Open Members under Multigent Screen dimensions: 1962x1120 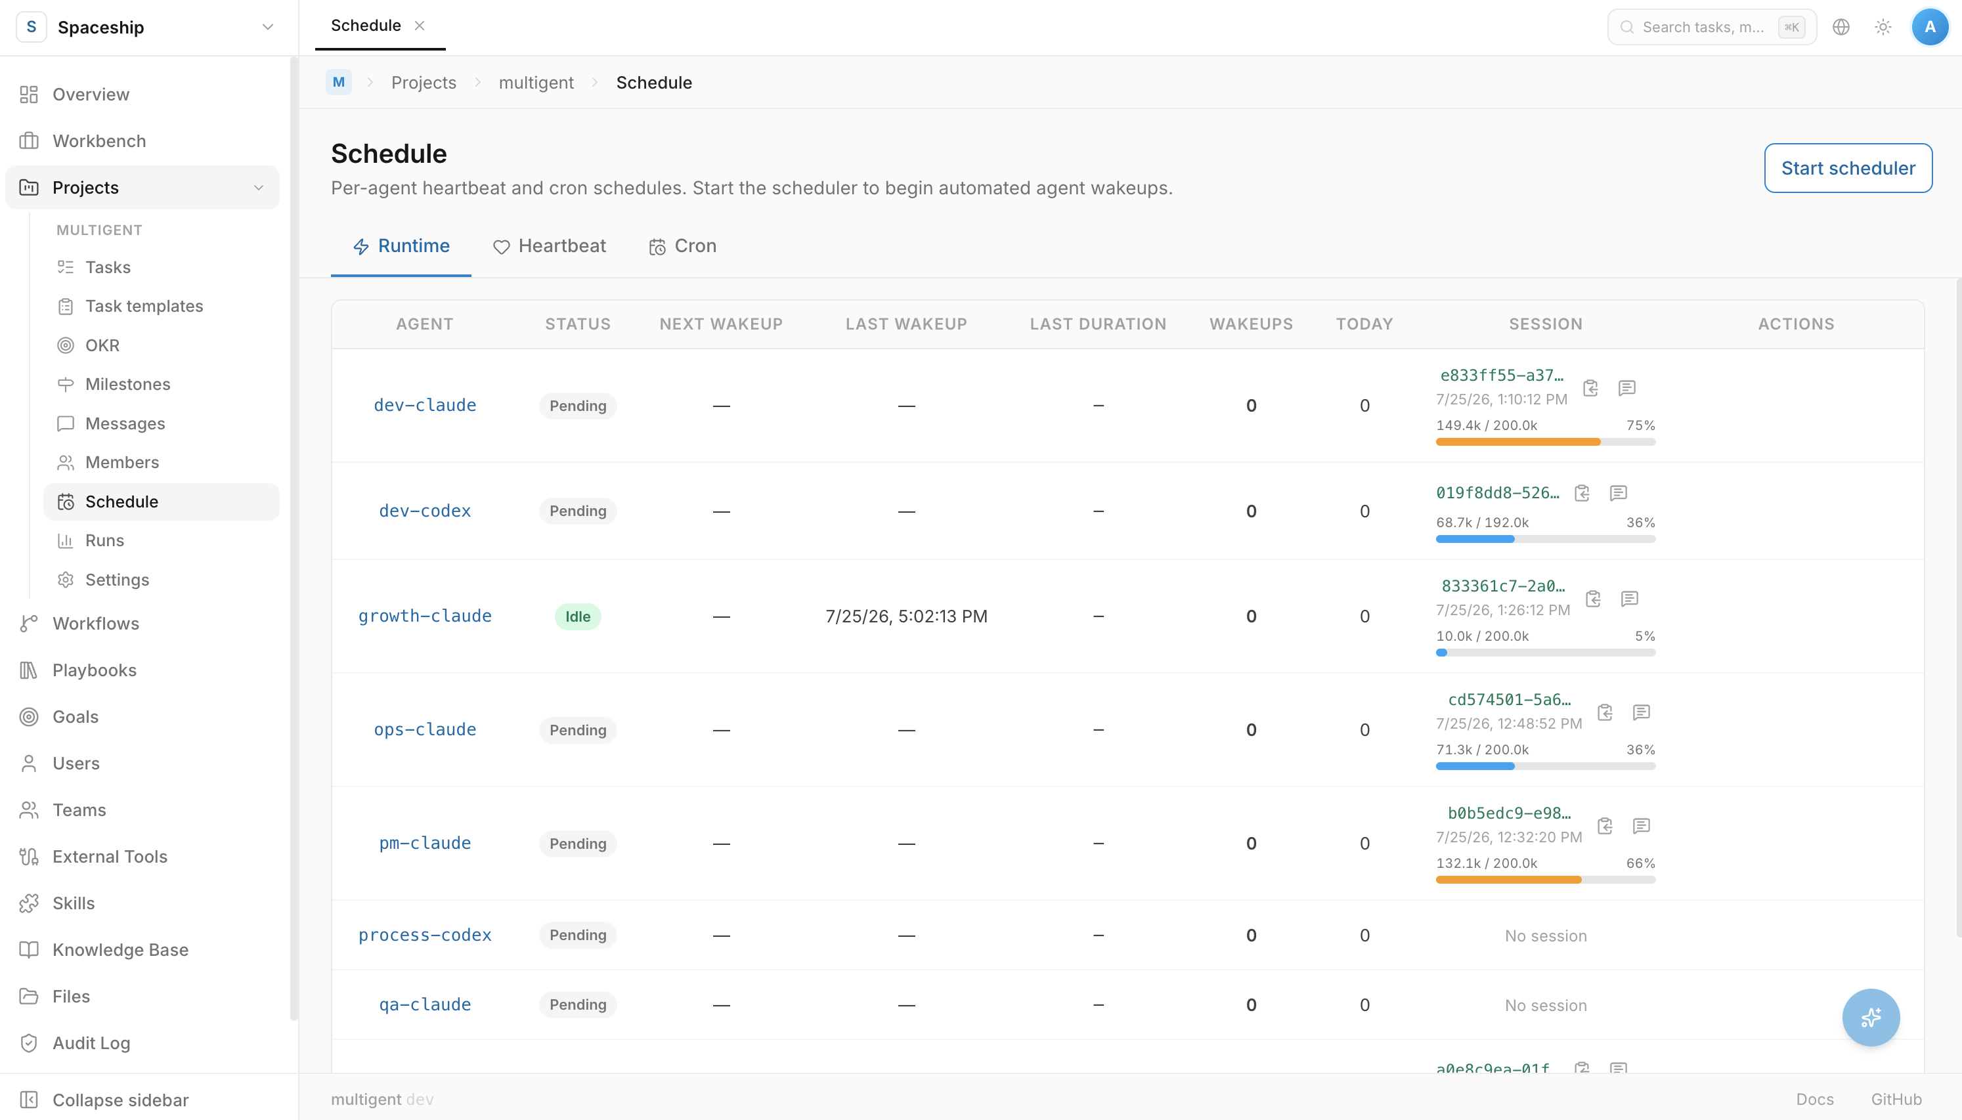162,462
